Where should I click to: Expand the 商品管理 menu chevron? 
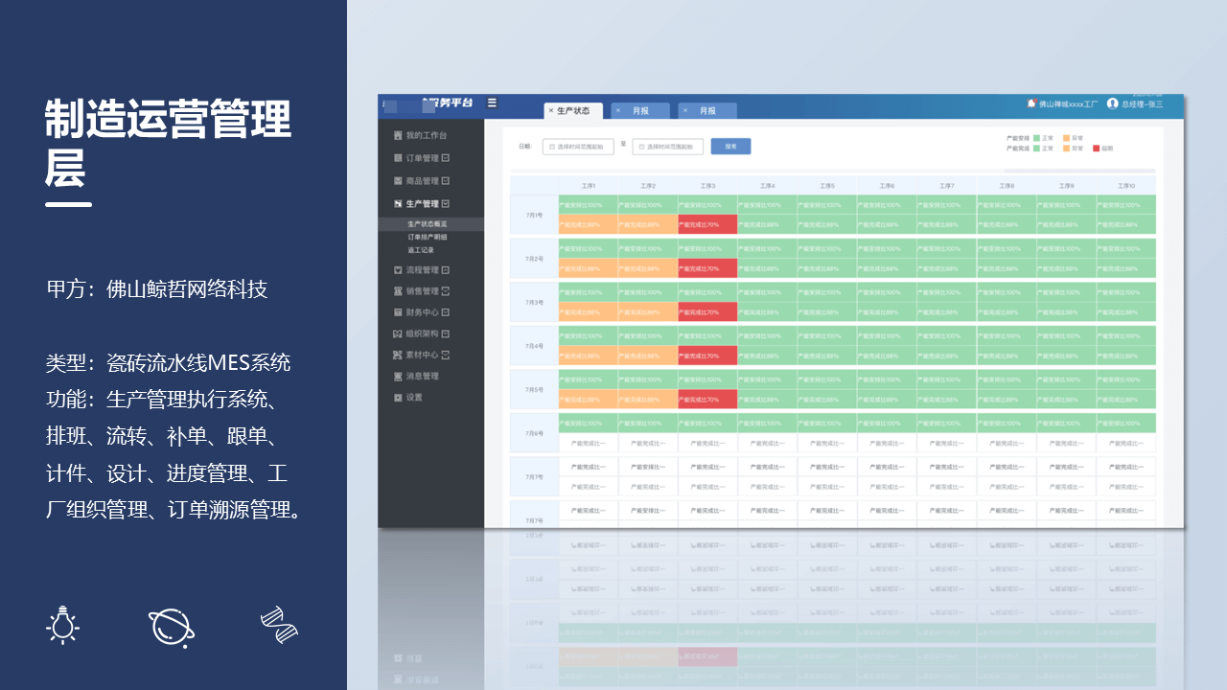(446, 181)
